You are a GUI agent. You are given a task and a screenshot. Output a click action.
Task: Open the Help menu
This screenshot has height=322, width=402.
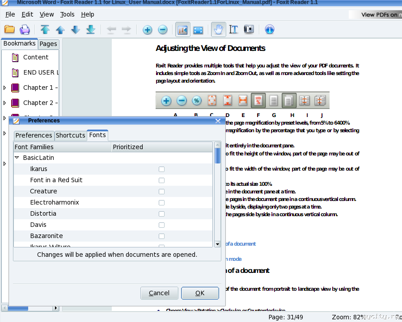(x=88, y=15)
